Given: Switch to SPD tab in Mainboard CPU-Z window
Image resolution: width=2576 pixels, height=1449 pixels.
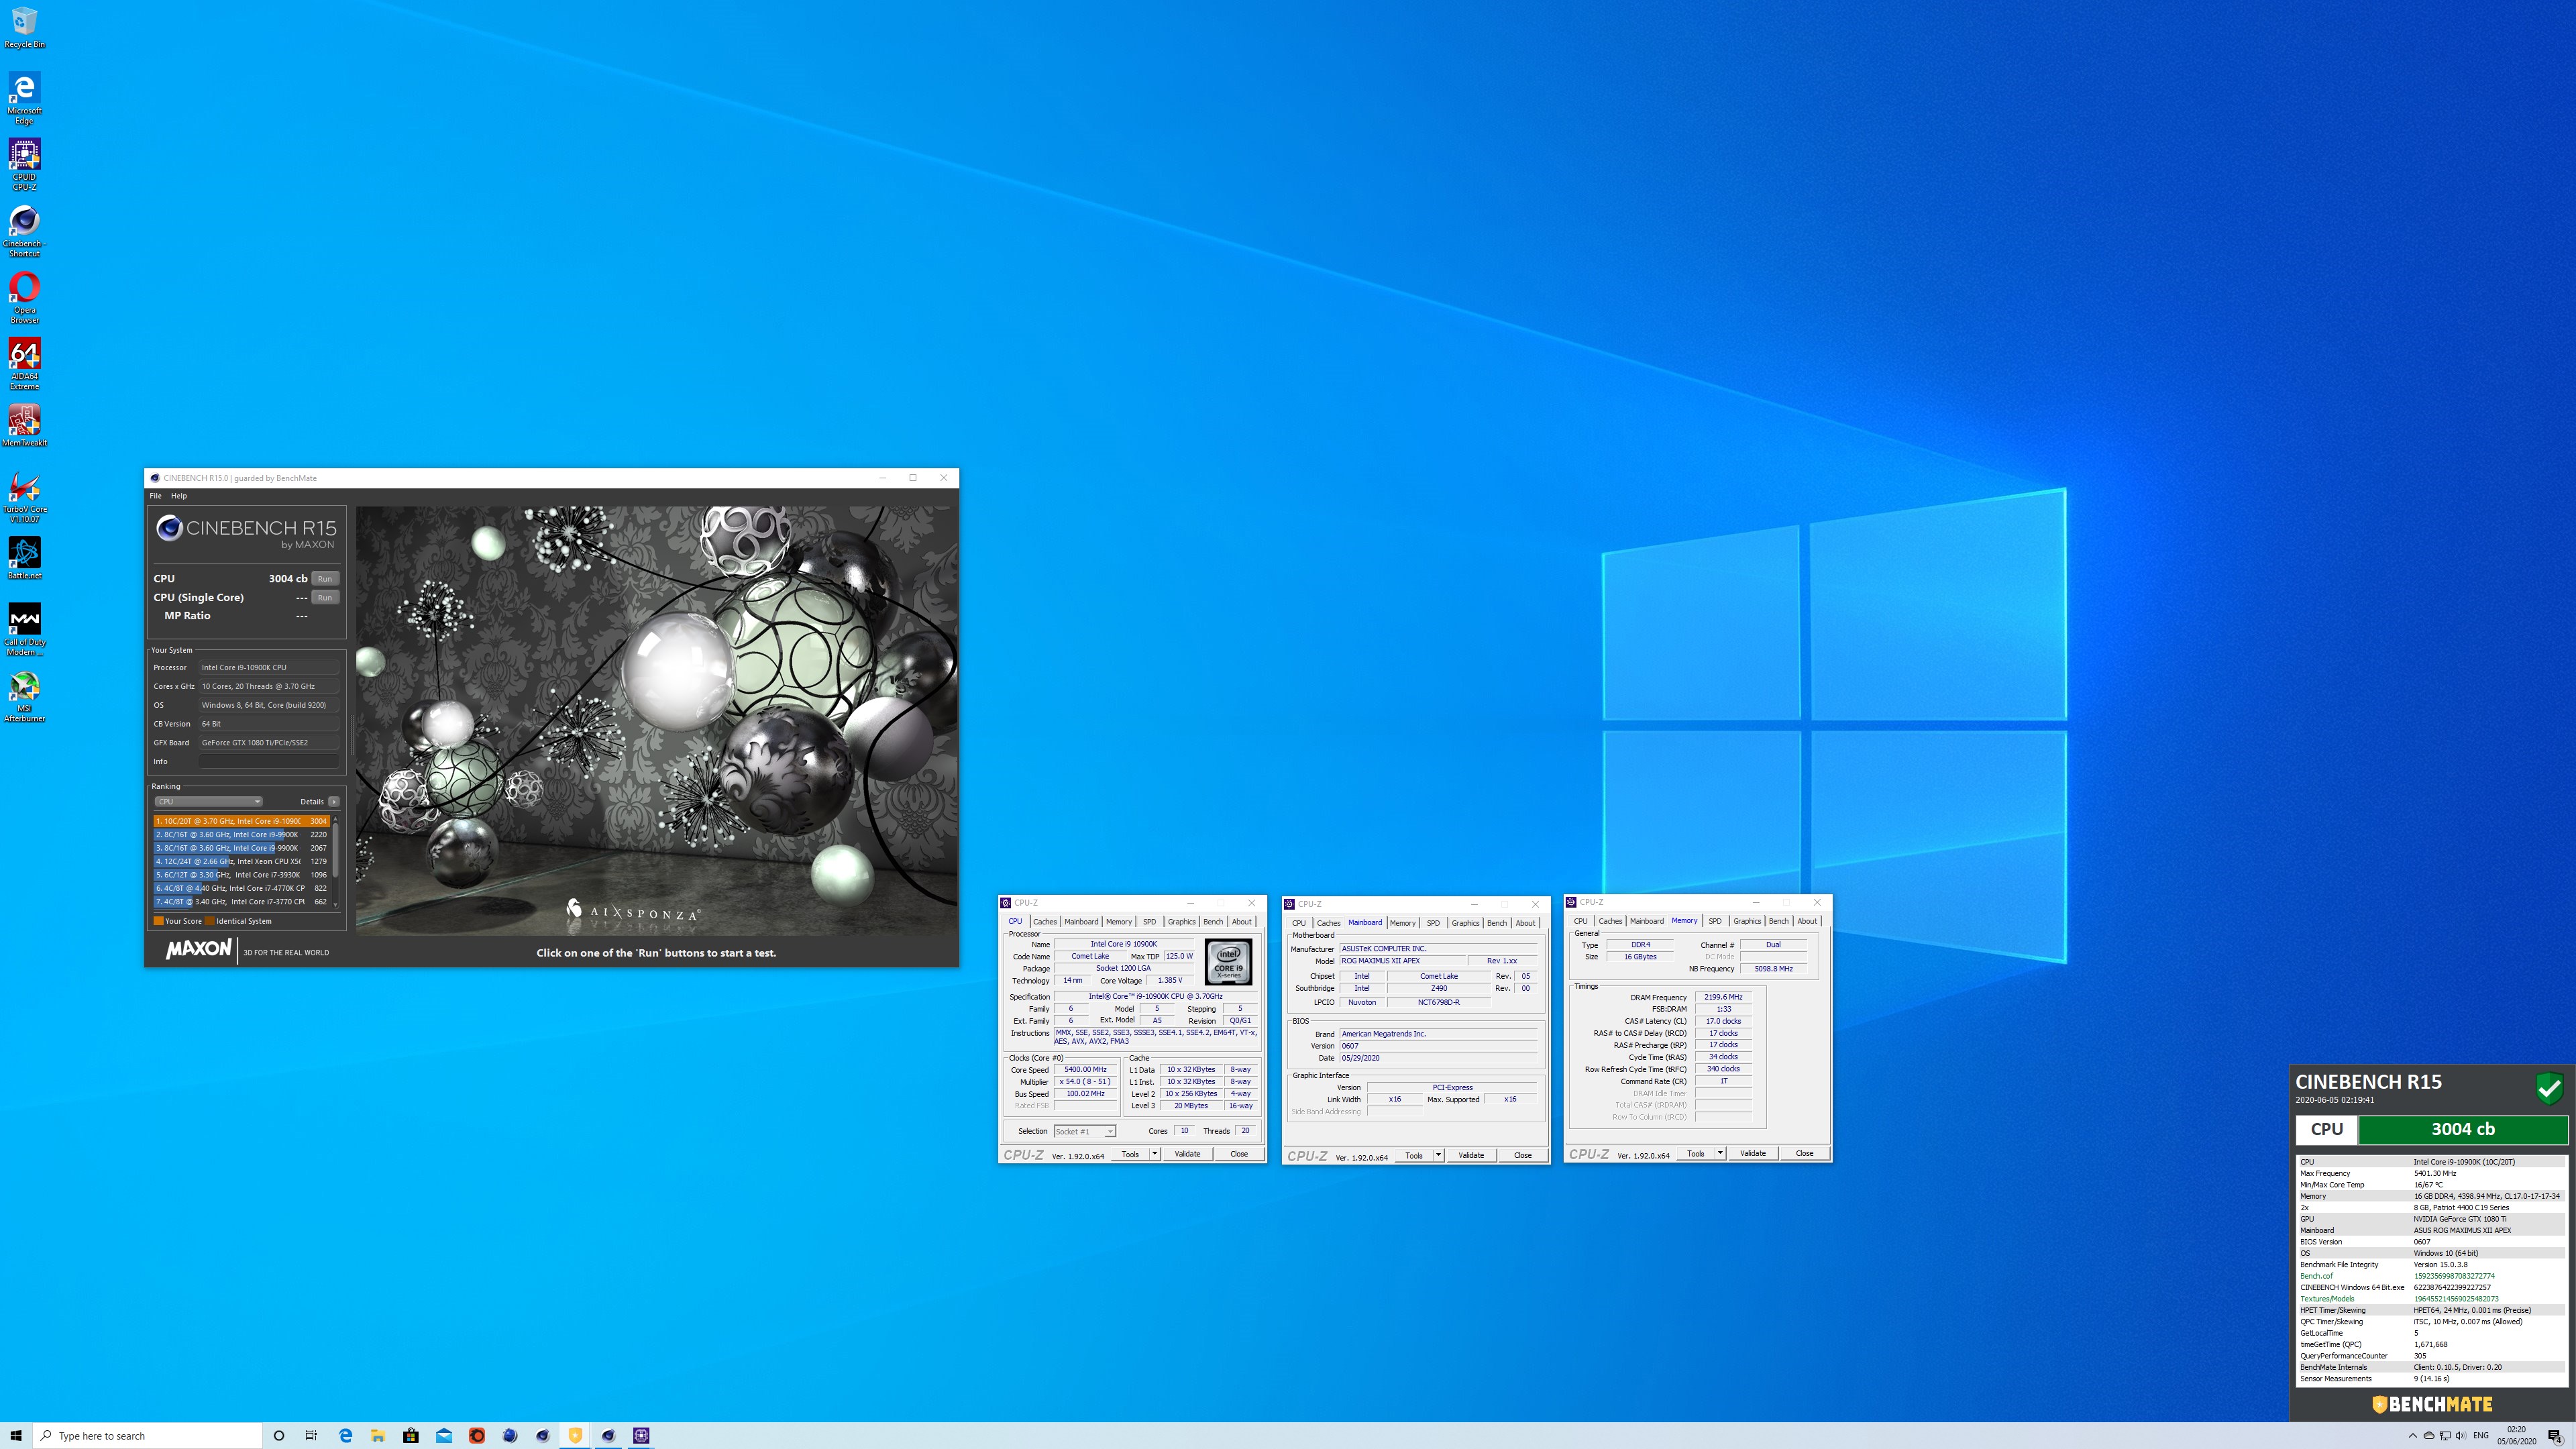Looking at the screenshot, I should click(x=1433, y=923).
